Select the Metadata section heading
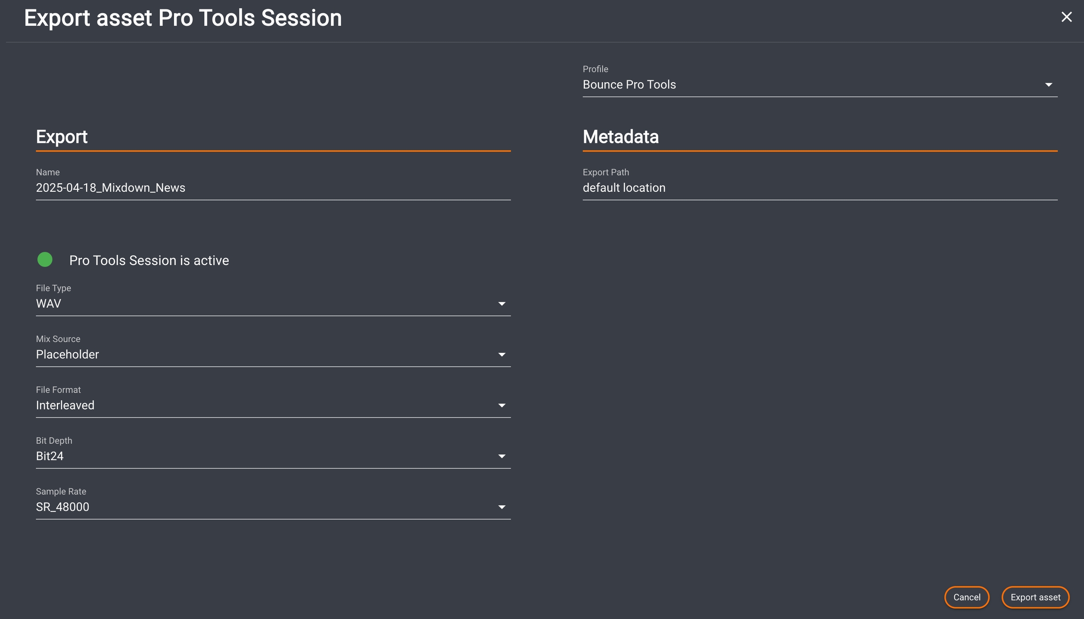The image size is (1084, 619). pos(621,137)
